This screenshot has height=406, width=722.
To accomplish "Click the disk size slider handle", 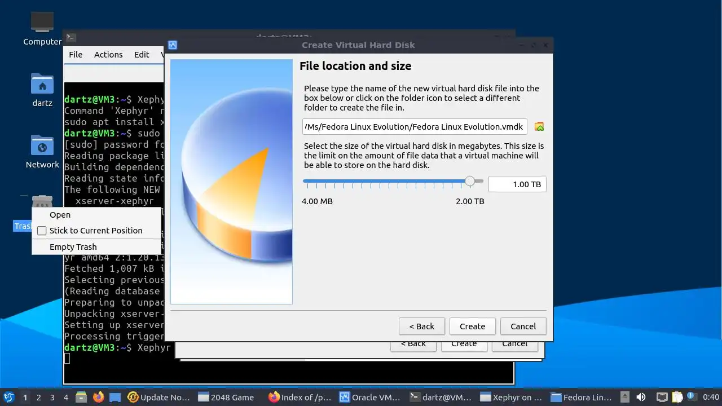I will 470,181.
